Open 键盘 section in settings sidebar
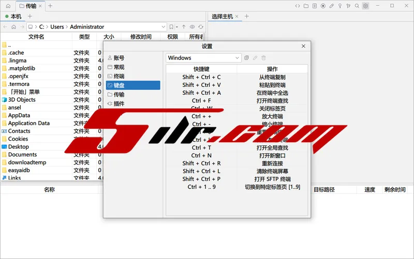 tap(133, 85)
